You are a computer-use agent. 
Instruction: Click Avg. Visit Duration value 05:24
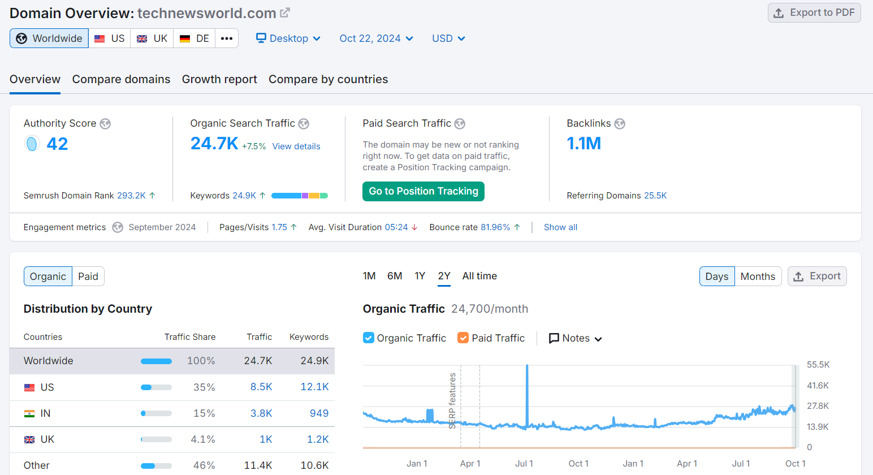(396, 227)
